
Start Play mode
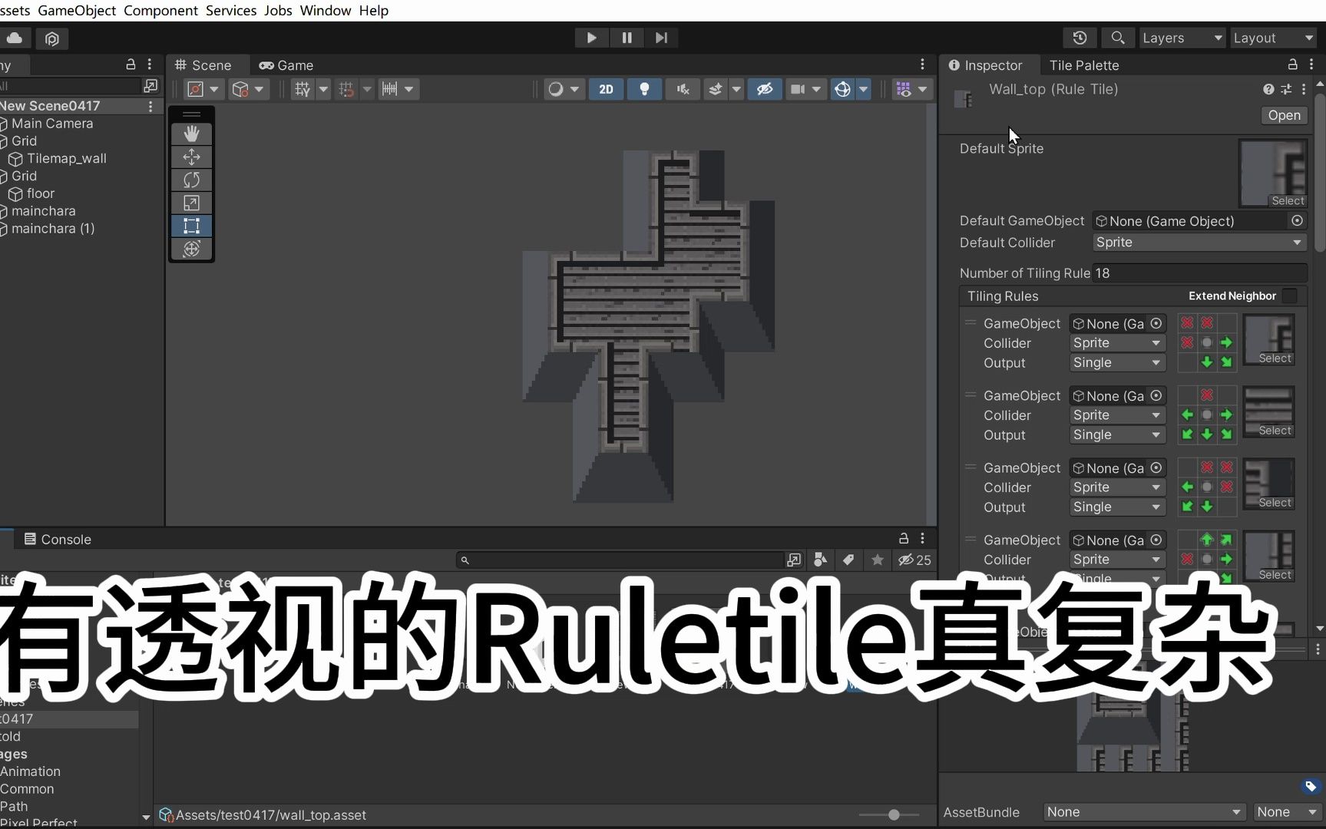[591, 38]
